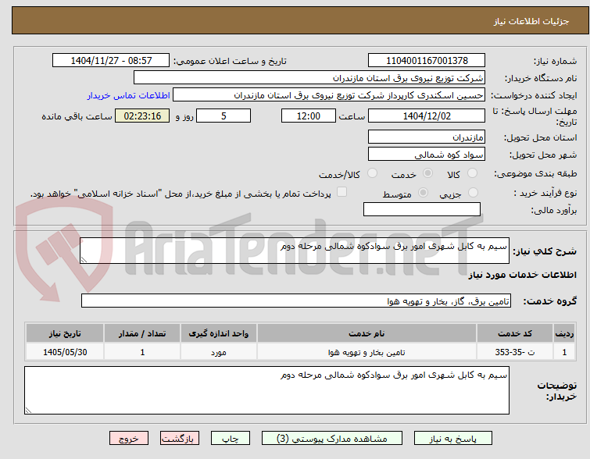This screenshot has height=459, width=590.
Task: Click the resize grip of شرح کلی نیاز box
Action: pyautogui.click(x=84, y=260)
